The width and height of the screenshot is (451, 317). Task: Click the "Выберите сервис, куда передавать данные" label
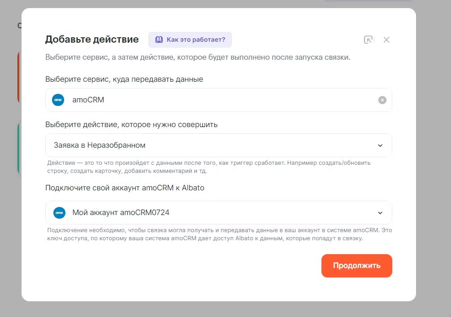(x=124, y=79)
